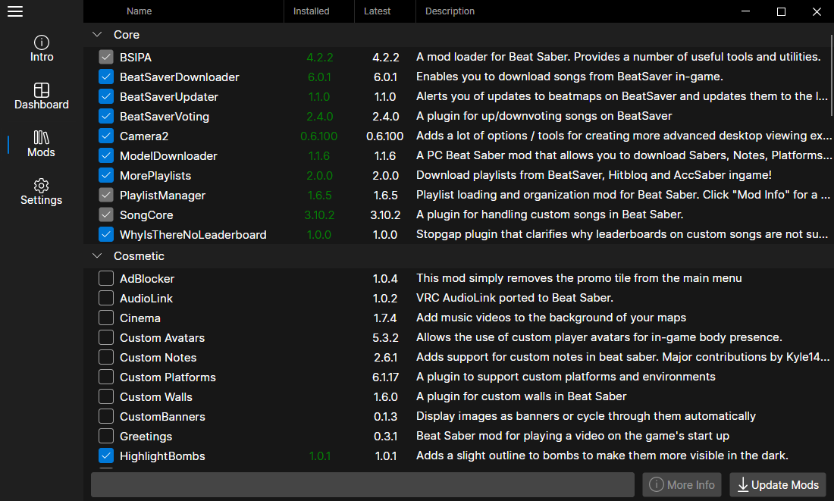Select the BSIPA mod name

click(136, 58)
